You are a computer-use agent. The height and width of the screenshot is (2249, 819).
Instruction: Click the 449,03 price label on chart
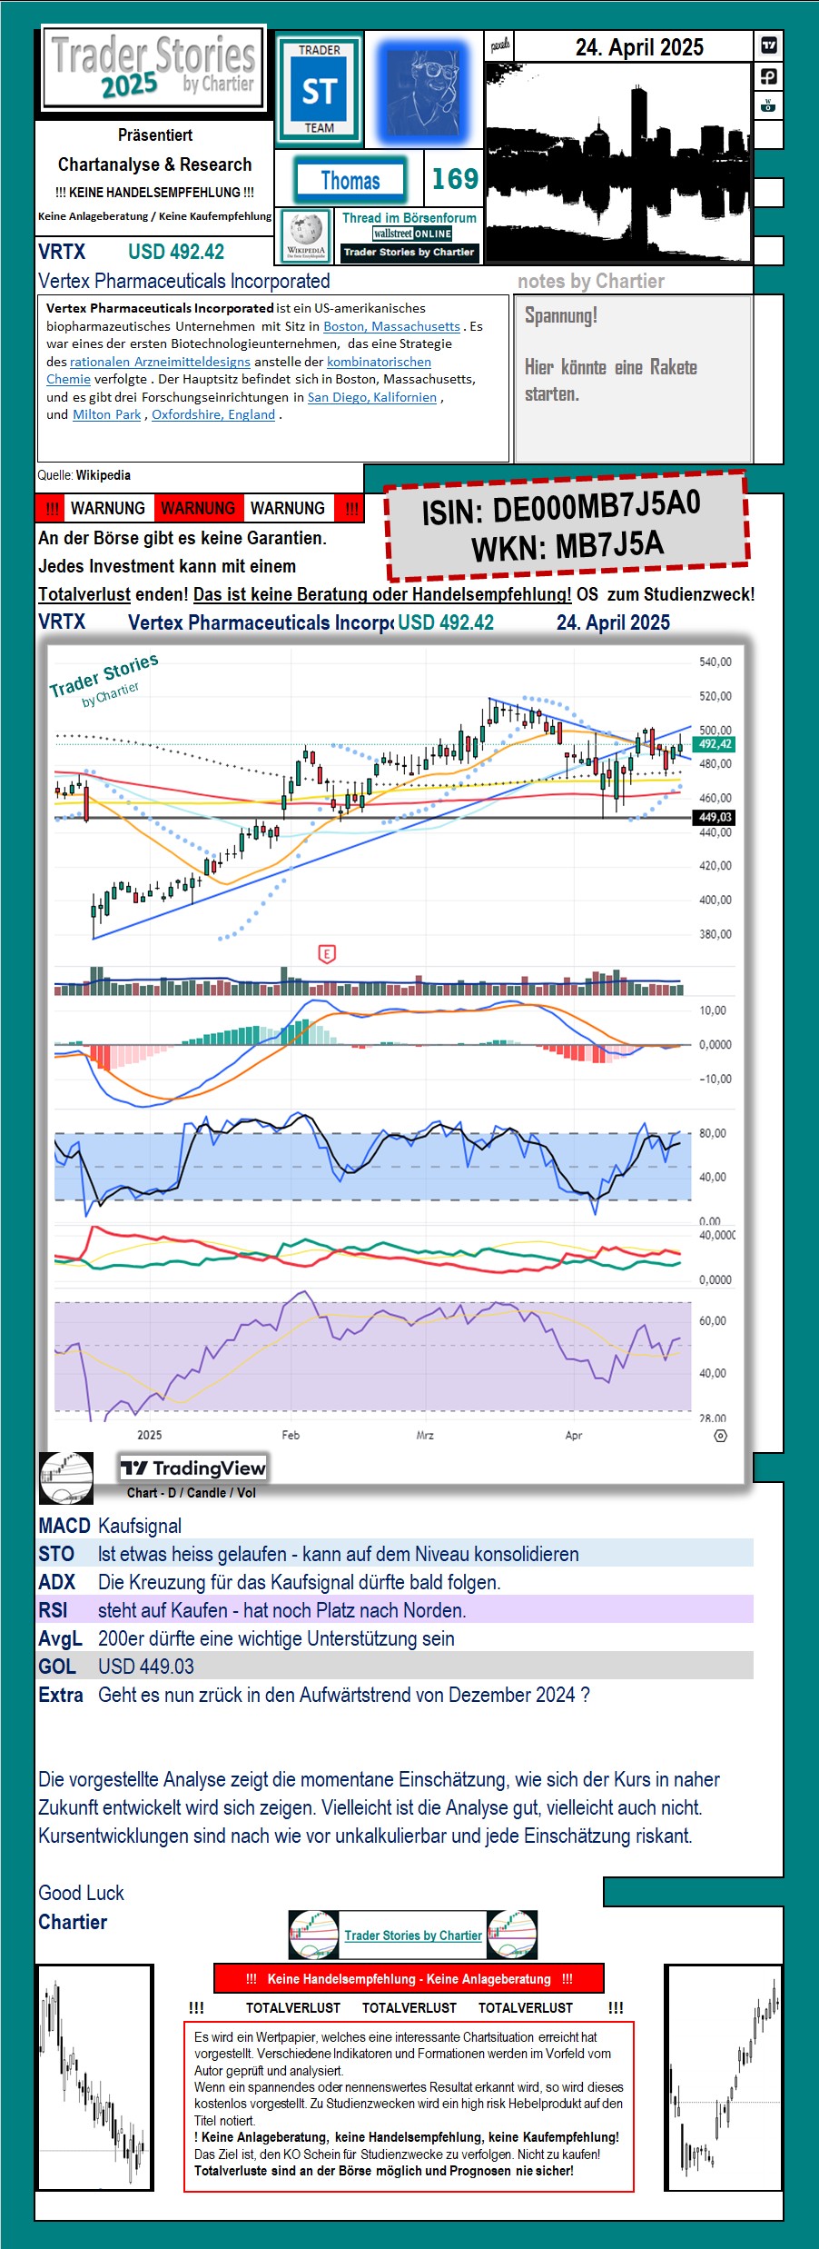(x=714, y=818)
